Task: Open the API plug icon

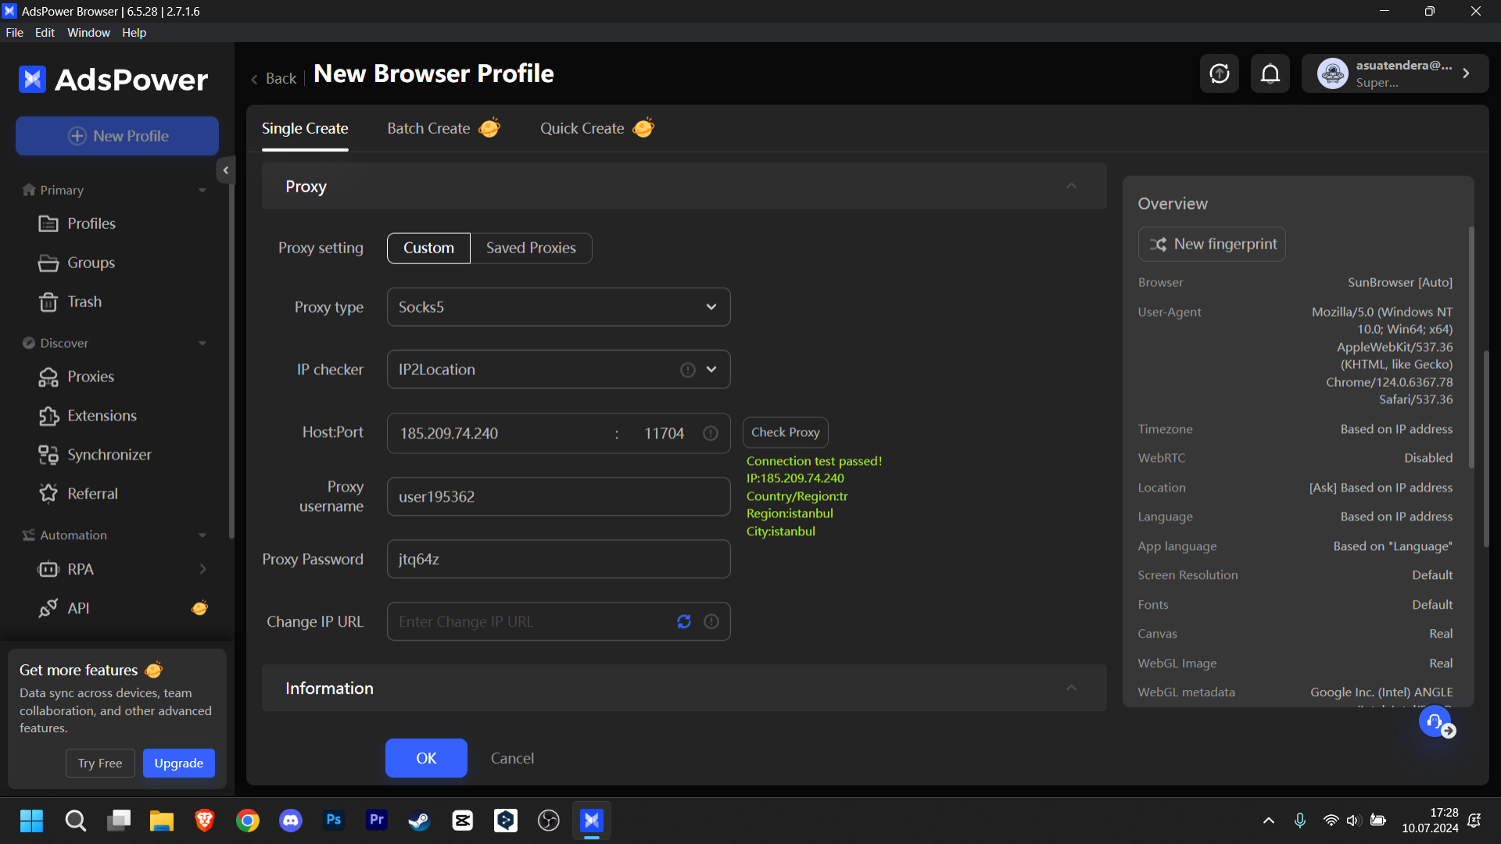Action: [48, 609]
